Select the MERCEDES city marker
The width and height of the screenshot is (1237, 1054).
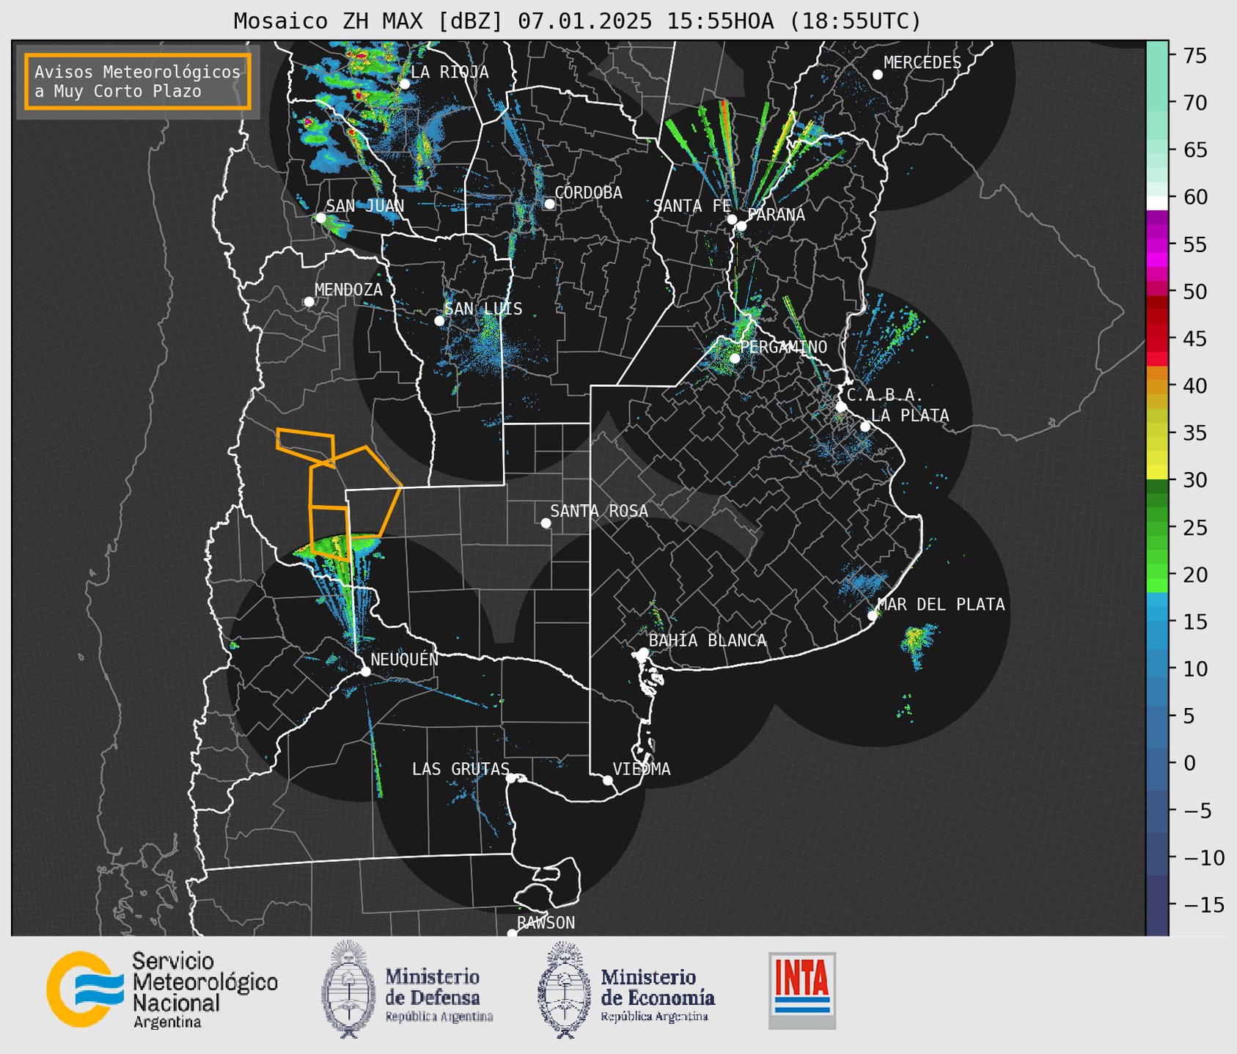click(877, 74)
